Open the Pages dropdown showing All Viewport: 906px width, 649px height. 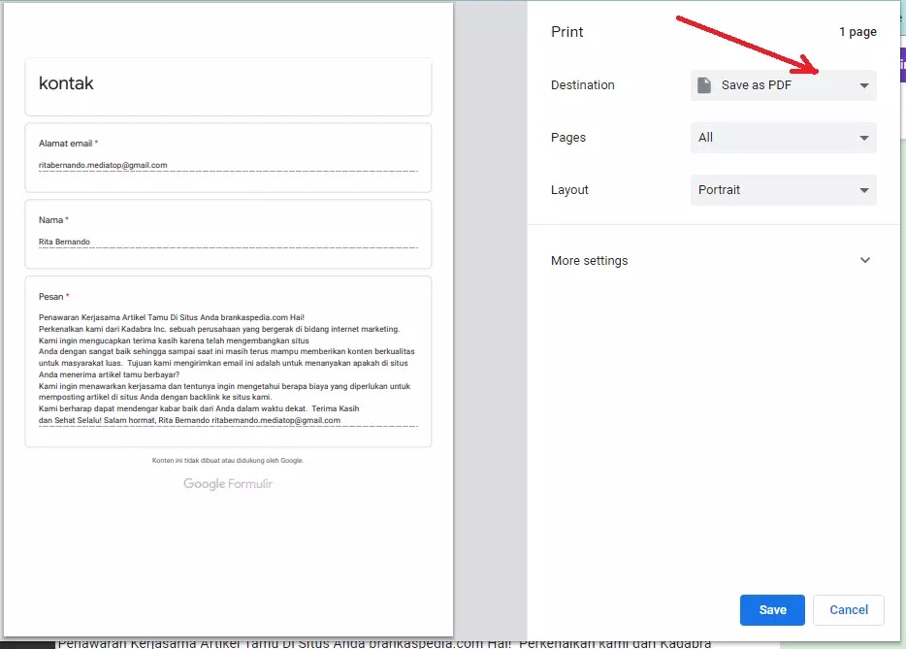click(x=783, y=137)
